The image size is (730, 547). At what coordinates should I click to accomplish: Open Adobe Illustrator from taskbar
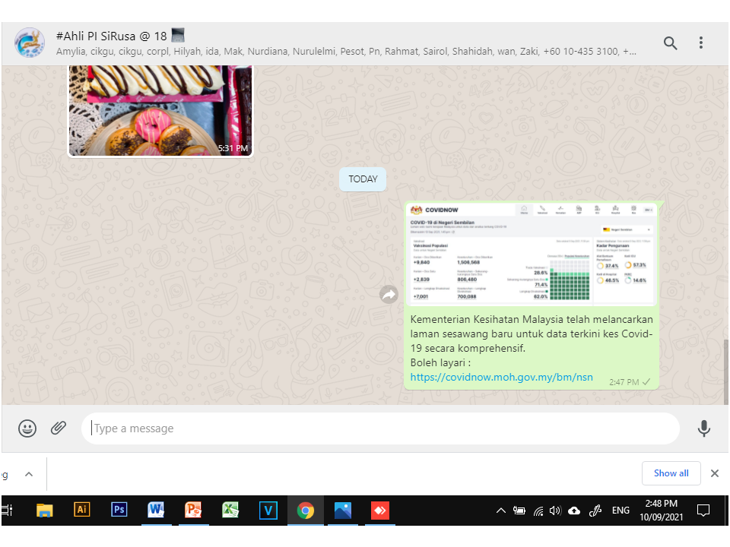coord(81,510)
